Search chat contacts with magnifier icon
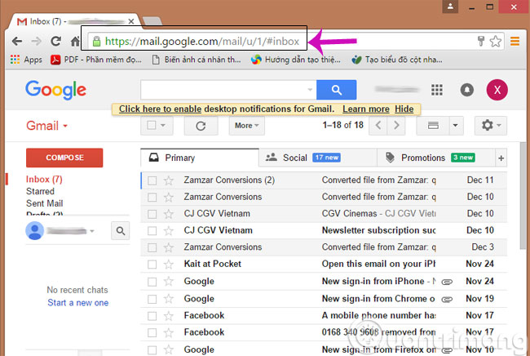Image resolution: width=530 pixels, height=356 pixels. click(121, 231)
